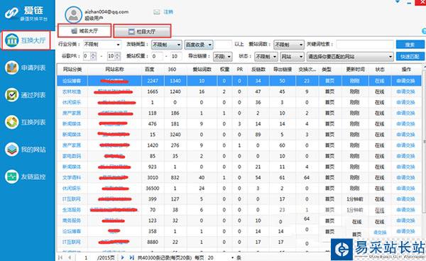The height and width of the screenshot is (261, 426).
Task: Open the 互换大厅 exchange hall sidebar item
Action: (26, 40)
